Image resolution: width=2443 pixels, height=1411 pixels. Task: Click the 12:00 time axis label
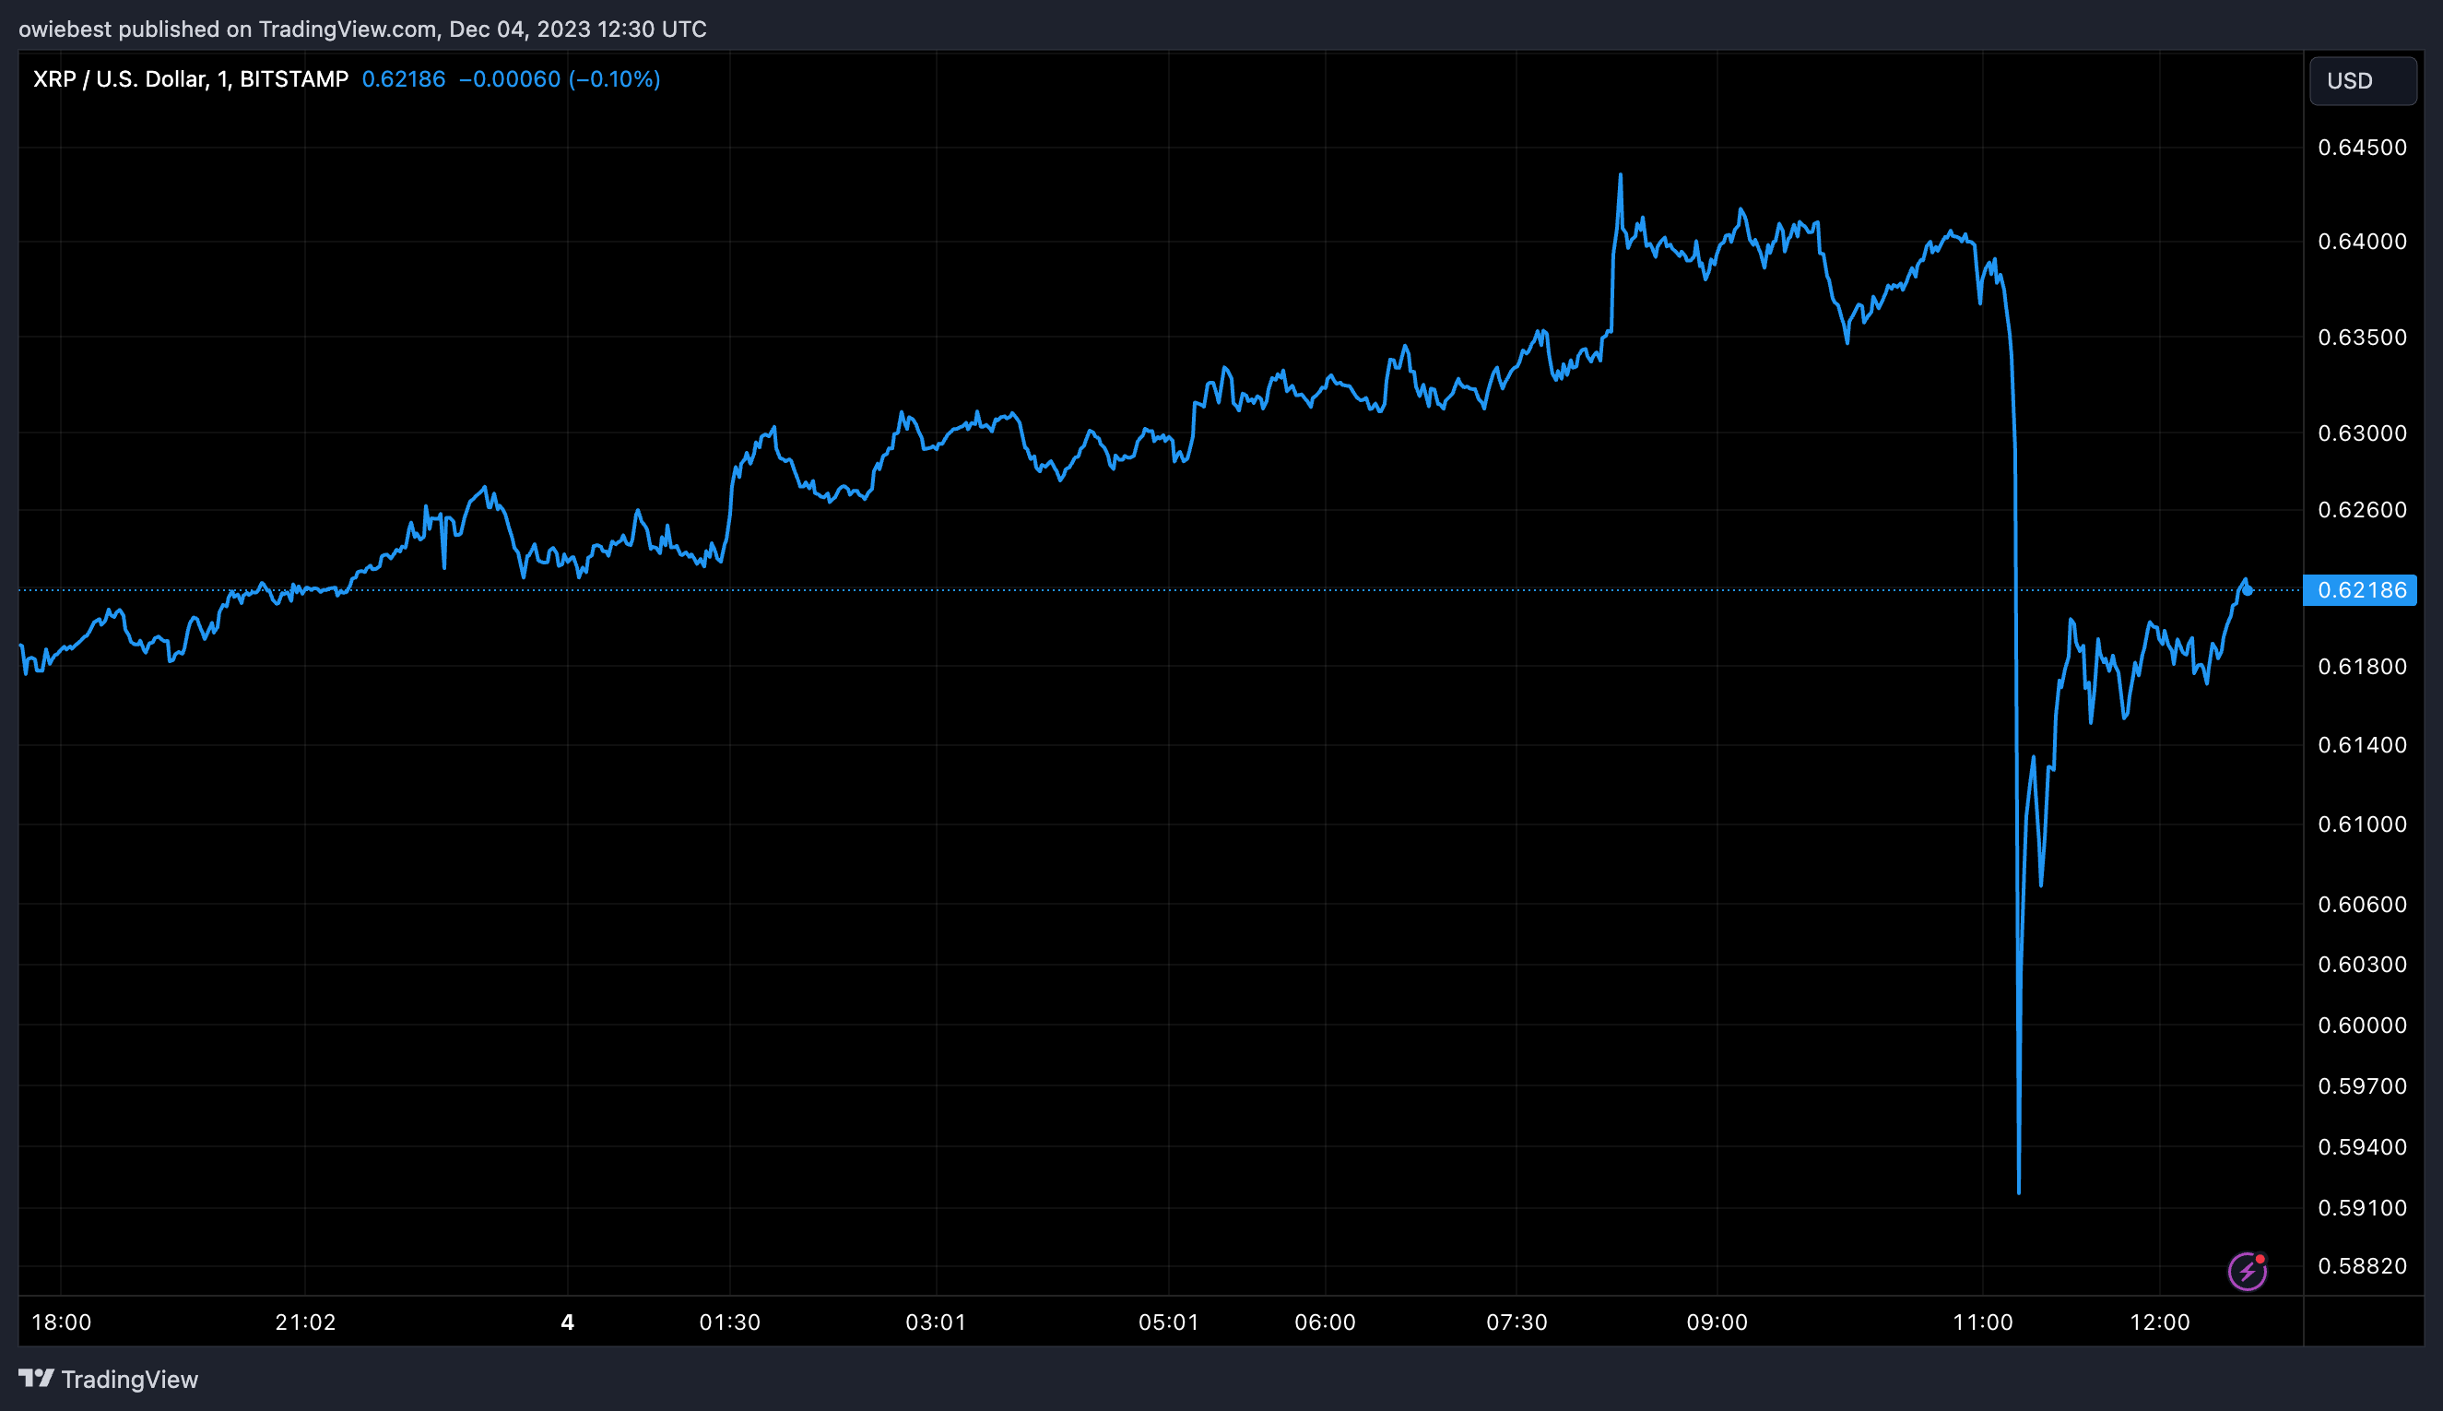[x=2159, y=1322]
